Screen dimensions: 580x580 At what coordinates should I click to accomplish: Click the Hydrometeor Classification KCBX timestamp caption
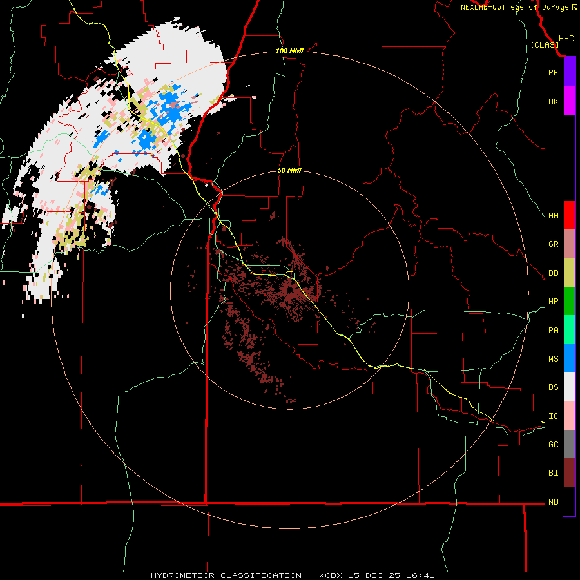click(292, 575)
